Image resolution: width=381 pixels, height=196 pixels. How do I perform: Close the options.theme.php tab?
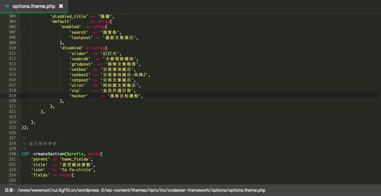61,6
